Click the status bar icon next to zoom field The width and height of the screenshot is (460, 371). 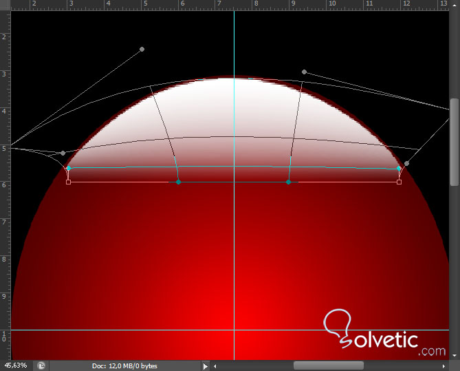pos(41,365)
